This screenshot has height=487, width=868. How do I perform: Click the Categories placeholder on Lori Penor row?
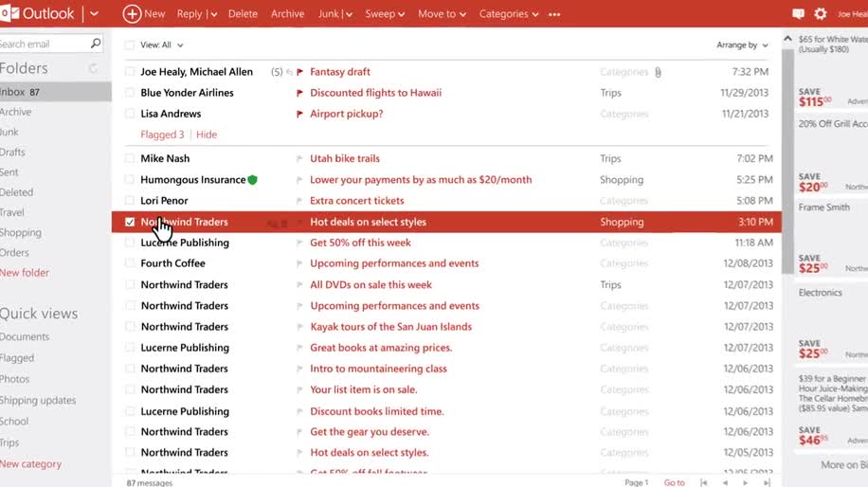[624, 201]
